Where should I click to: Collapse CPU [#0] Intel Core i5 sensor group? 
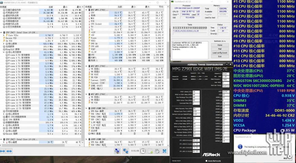point(1,32)
